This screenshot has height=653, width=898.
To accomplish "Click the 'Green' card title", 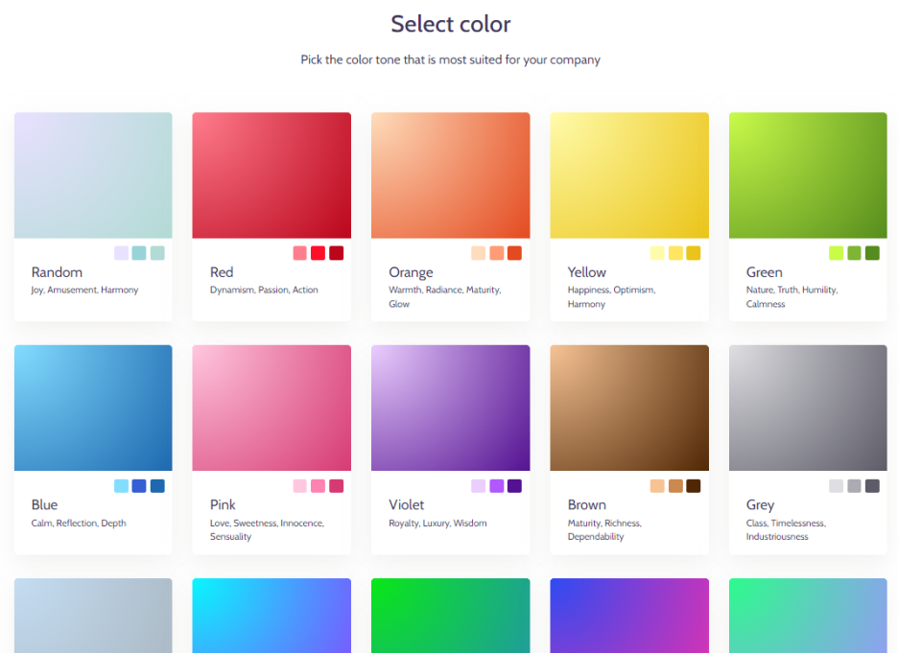I will pyautogui.click(x=764, y=272).
